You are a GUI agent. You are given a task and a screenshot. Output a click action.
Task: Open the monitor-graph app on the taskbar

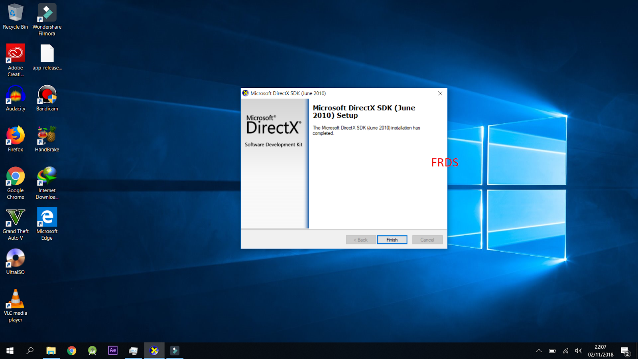(134, 351)
